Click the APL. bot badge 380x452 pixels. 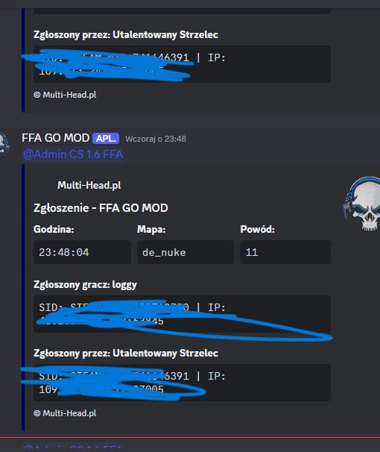[106, 139]
